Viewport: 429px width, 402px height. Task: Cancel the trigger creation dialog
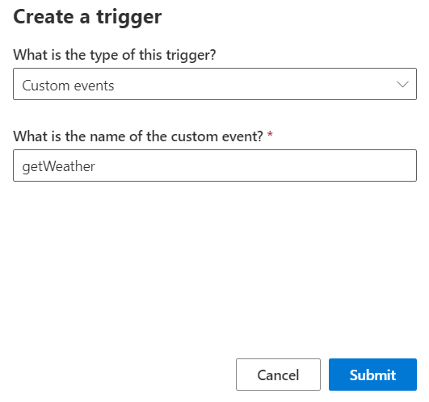click(x=278, y=375)
